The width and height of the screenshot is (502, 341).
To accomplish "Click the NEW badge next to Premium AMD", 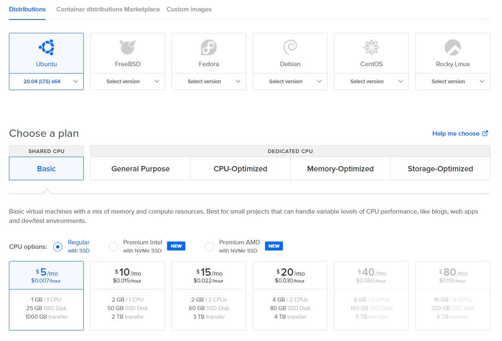I will coord(274,246).
